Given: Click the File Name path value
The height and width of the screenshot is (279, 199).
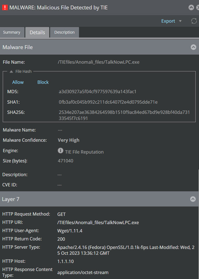Looking at the screenshot, I should pos(99,62).
